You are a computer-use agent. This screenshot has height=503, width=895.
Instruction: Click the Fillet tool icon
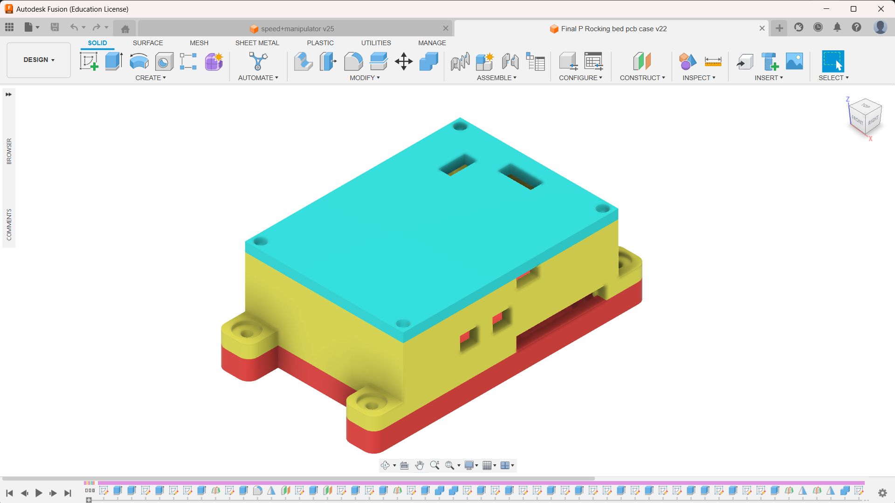click(353, 61)
